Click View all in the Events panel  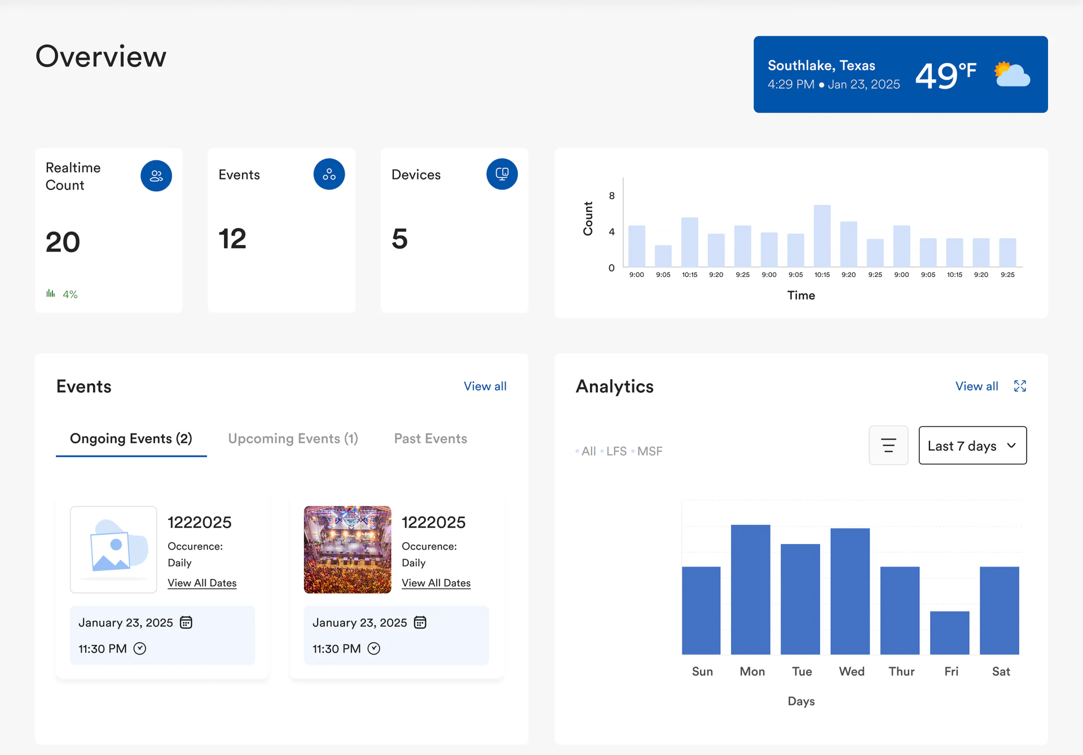tap(485, 386)
